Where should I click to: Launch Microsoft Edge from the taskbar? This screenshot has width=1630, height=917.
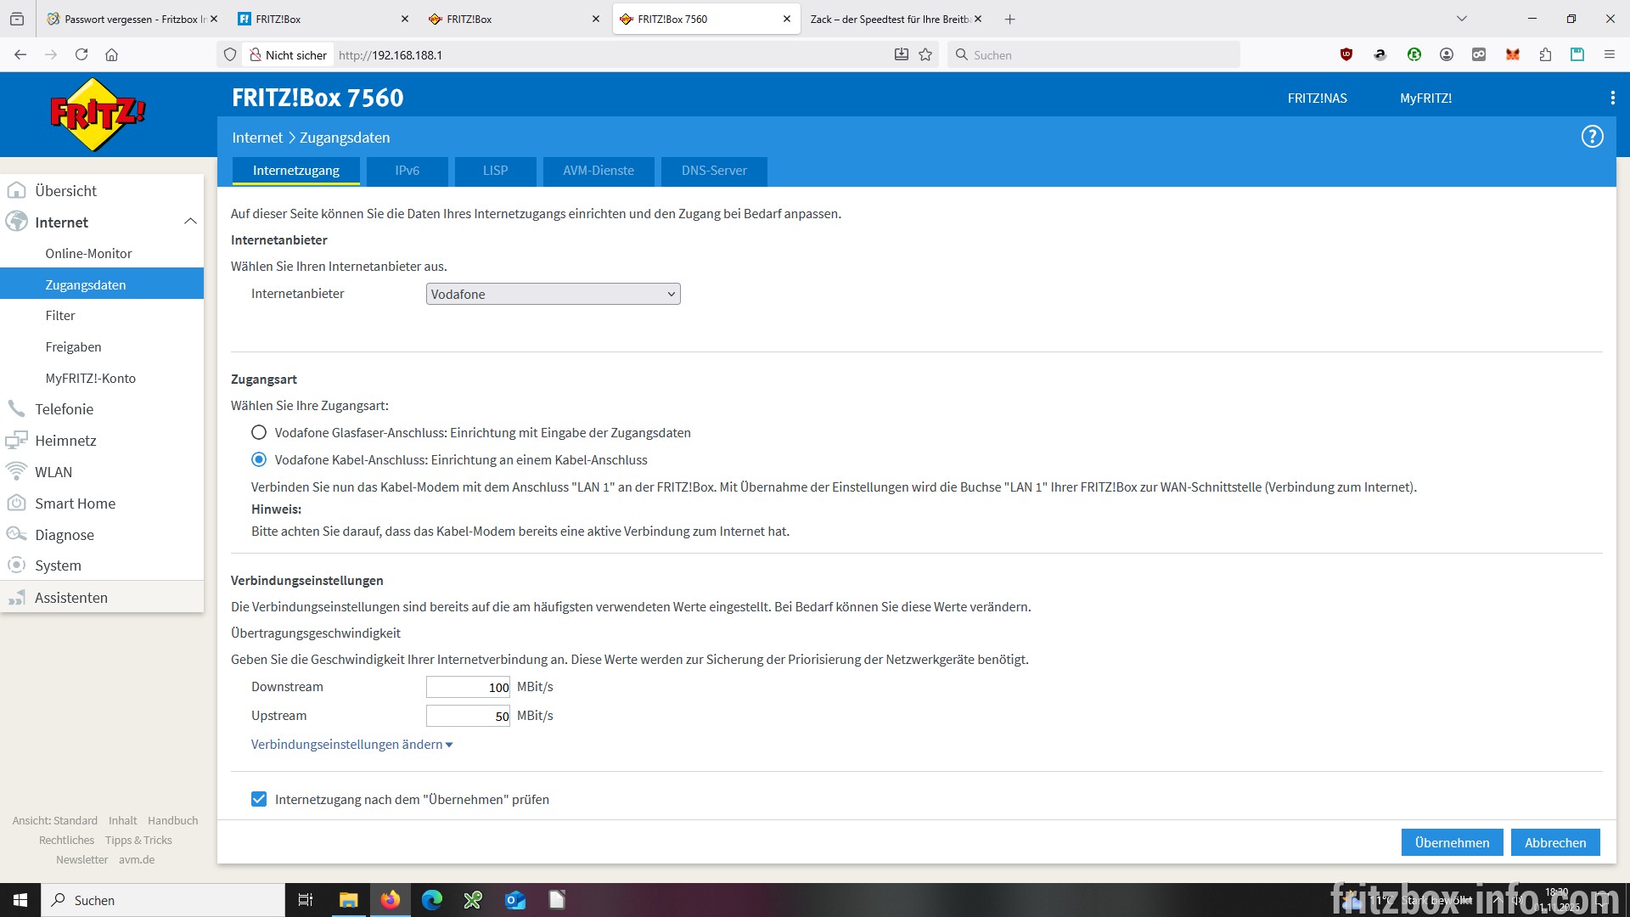pyautogui.click(x=432, y=900)
